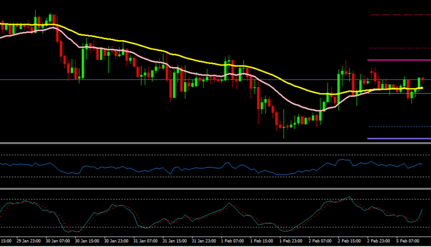Click the '2 Feb 15:00' time label
This screenshot has width=431, height=247.
[350, 241]
